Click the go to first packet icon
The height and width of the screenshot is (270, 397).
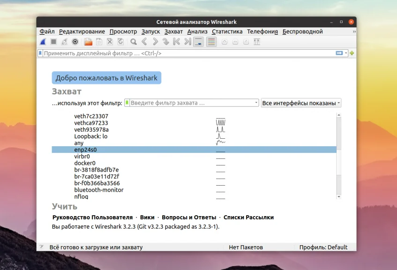(x=176, y=42)
